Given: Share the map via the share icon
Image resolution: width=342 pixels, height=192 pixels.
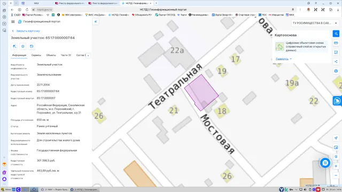Looking at the screenshot, I should 336,62.
